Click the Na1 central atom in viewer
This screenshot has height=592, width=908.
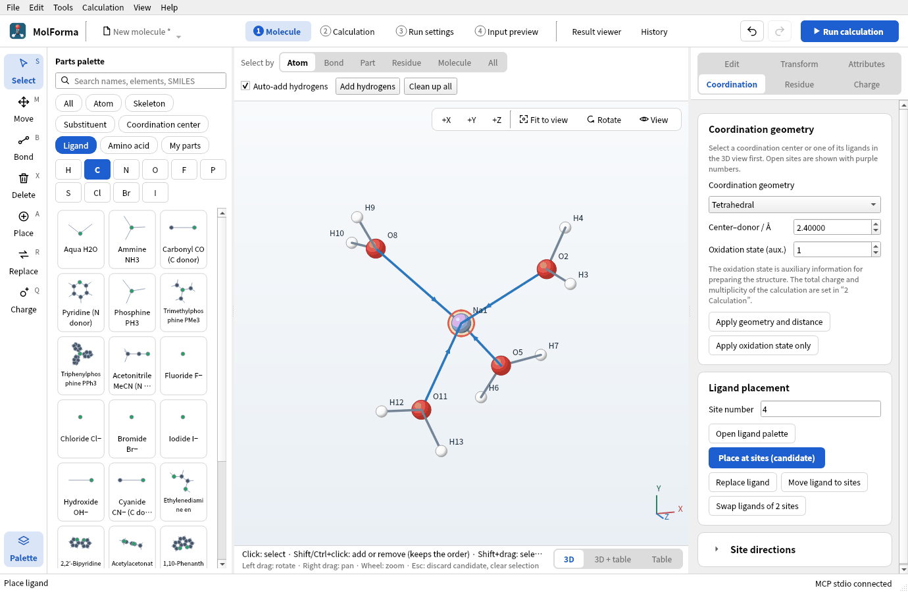461,323
